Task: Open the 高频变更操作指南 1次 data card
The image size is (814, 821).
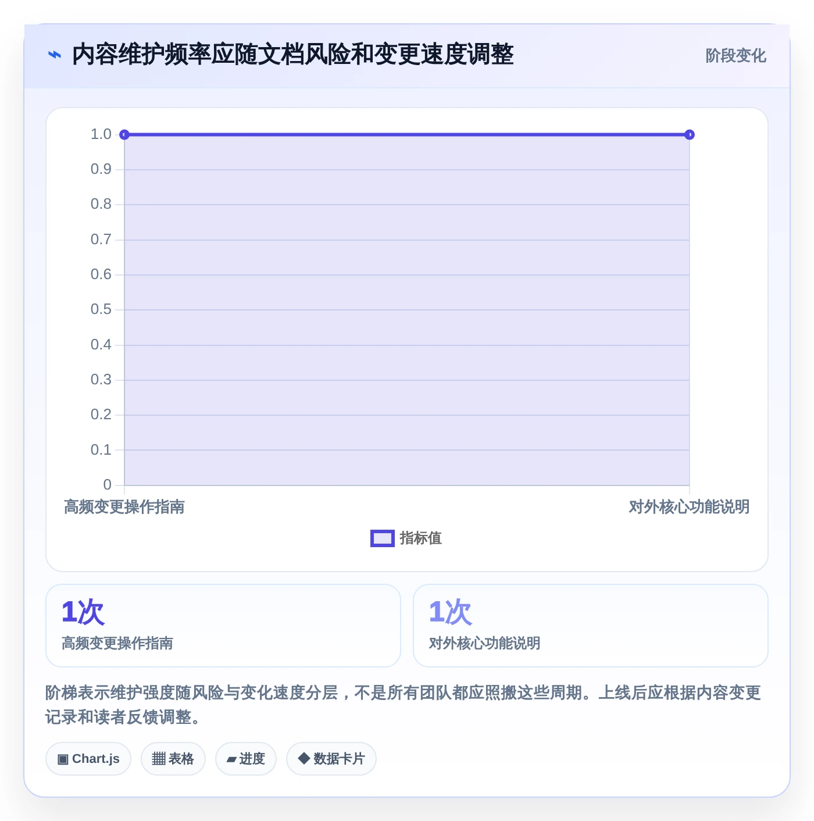Action: tap(223, 626)
